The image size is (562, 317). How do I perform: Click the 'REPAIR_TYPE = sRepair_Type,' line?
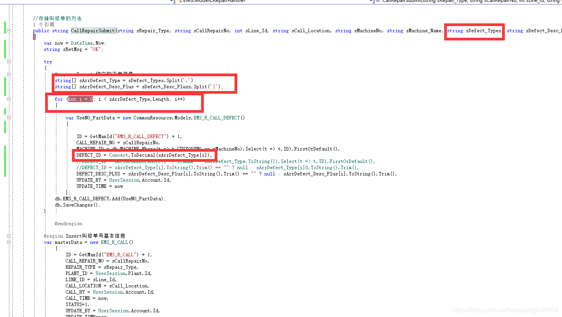(102, 267)
